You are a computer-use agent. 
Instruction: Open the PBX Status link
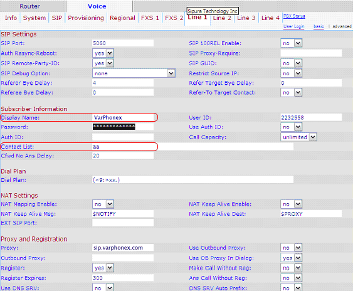coord(294,16)
